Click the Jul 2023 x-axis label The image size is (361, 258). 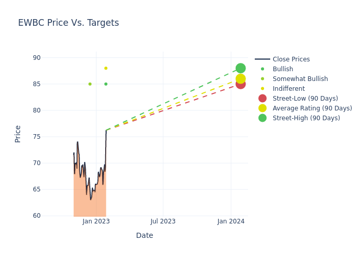163,222
